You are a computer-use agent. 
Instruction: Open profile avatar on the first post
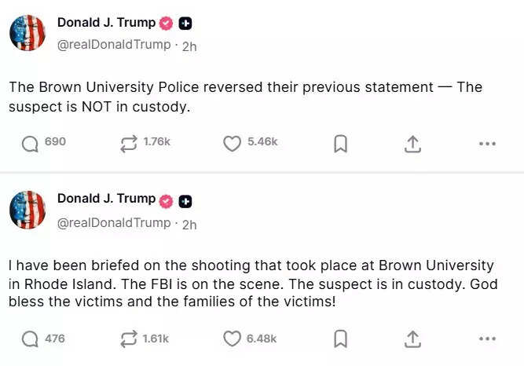(x=27, y=32)
